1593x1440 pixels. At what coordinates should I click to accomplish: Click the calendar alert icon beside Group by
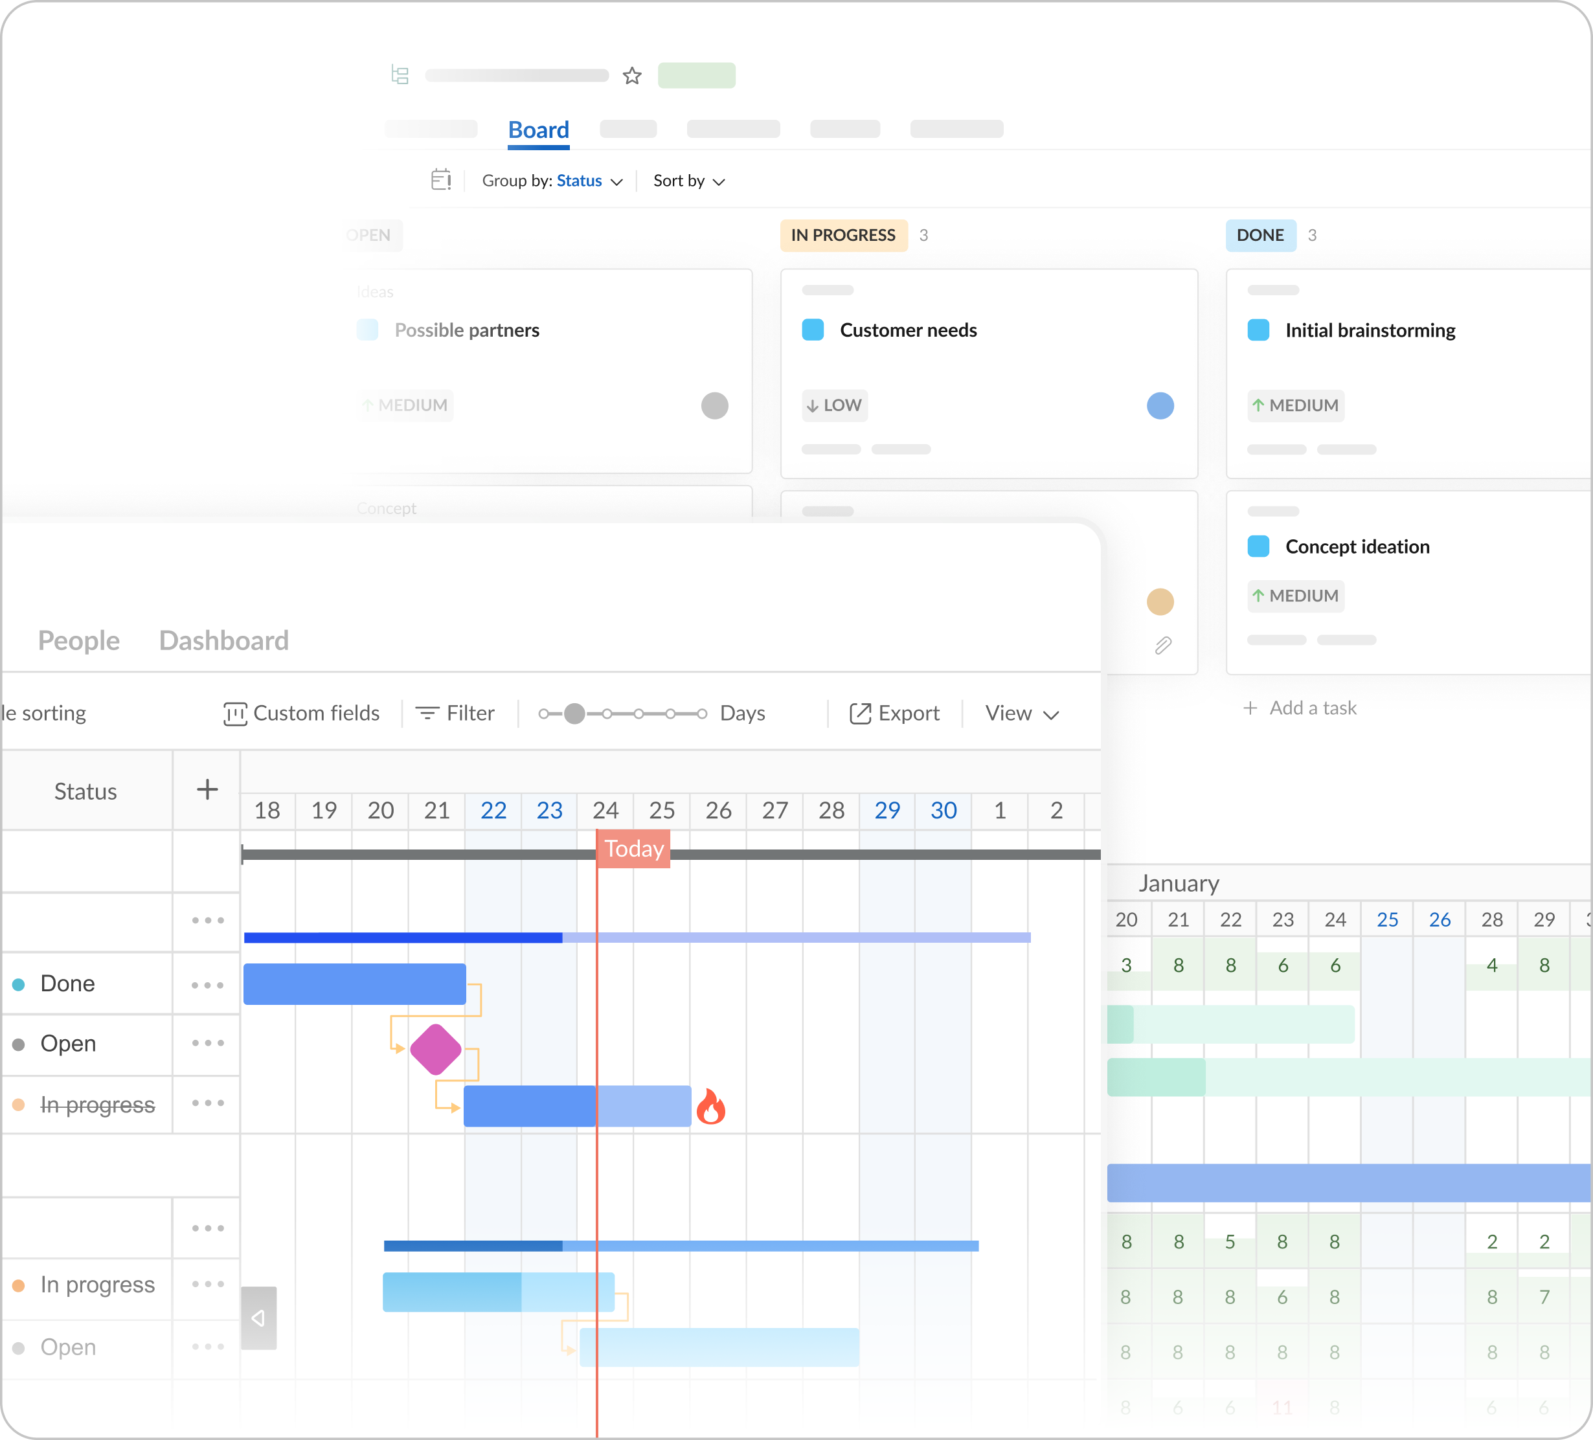point(441,180)
